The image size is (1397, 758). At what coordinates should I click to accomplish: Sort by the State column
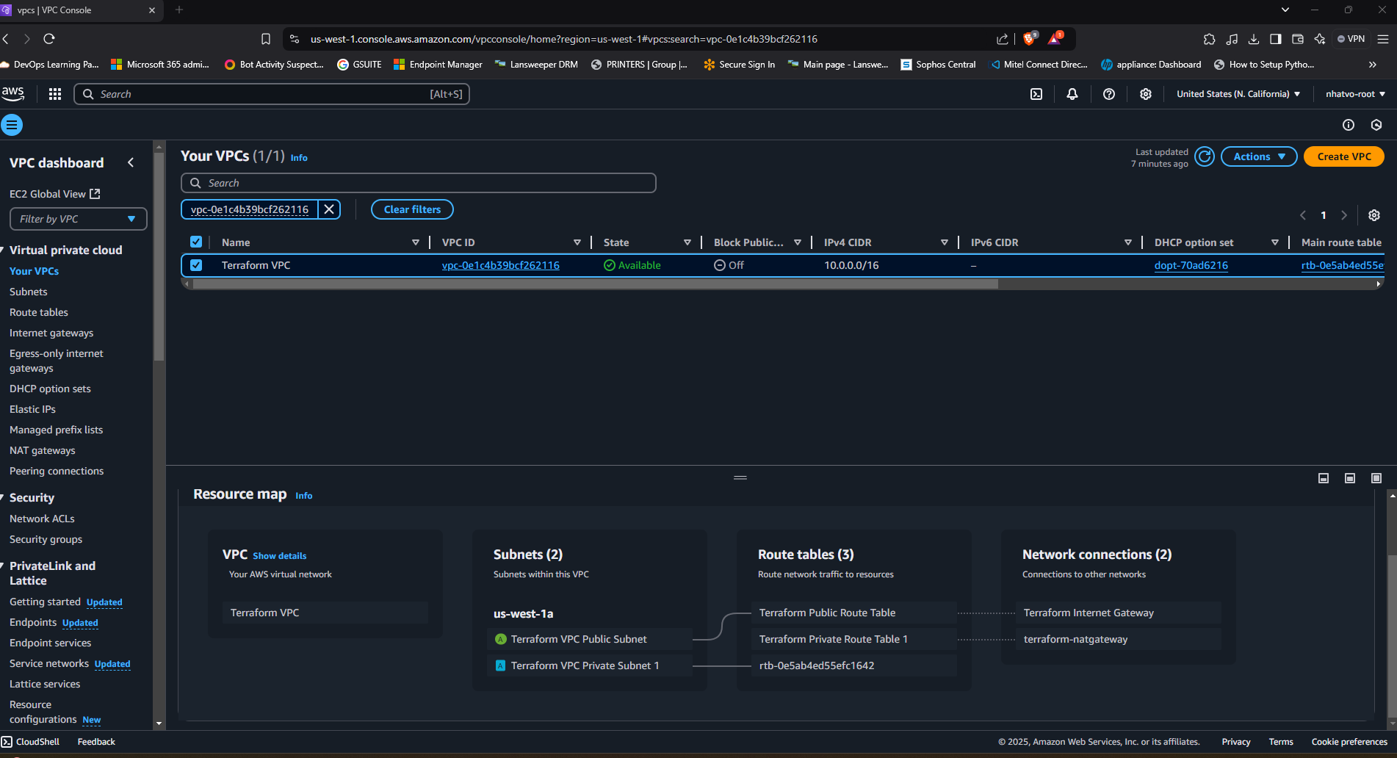(x=687, y=242)
